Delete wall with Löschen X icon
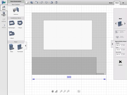 tap(120, 63)
